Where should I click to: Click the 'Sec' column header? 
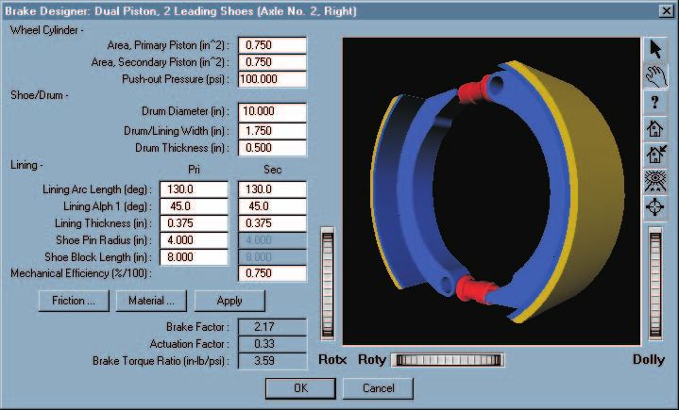point(272,170)
